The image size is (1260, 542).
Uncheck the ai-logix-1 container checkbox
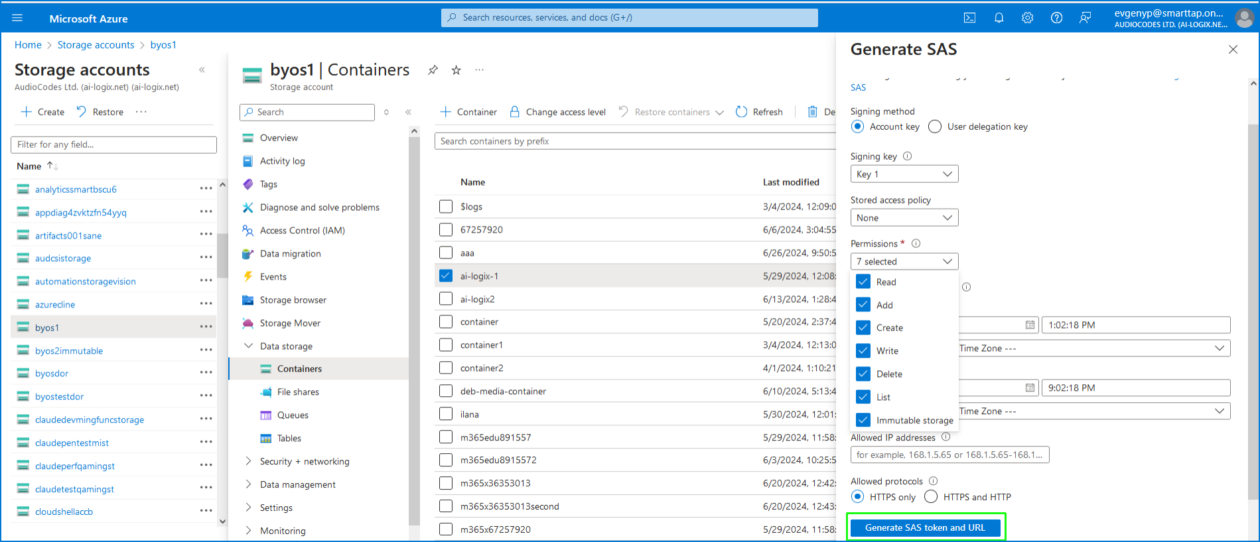[446, 276]
